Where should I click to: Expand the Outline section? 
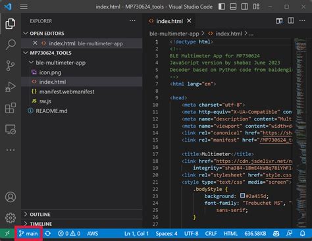click(x=82, y=214)
